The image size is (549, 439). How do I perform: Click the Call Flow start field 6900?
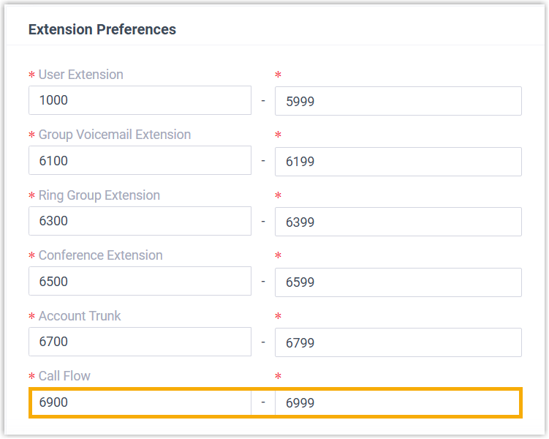140,402
